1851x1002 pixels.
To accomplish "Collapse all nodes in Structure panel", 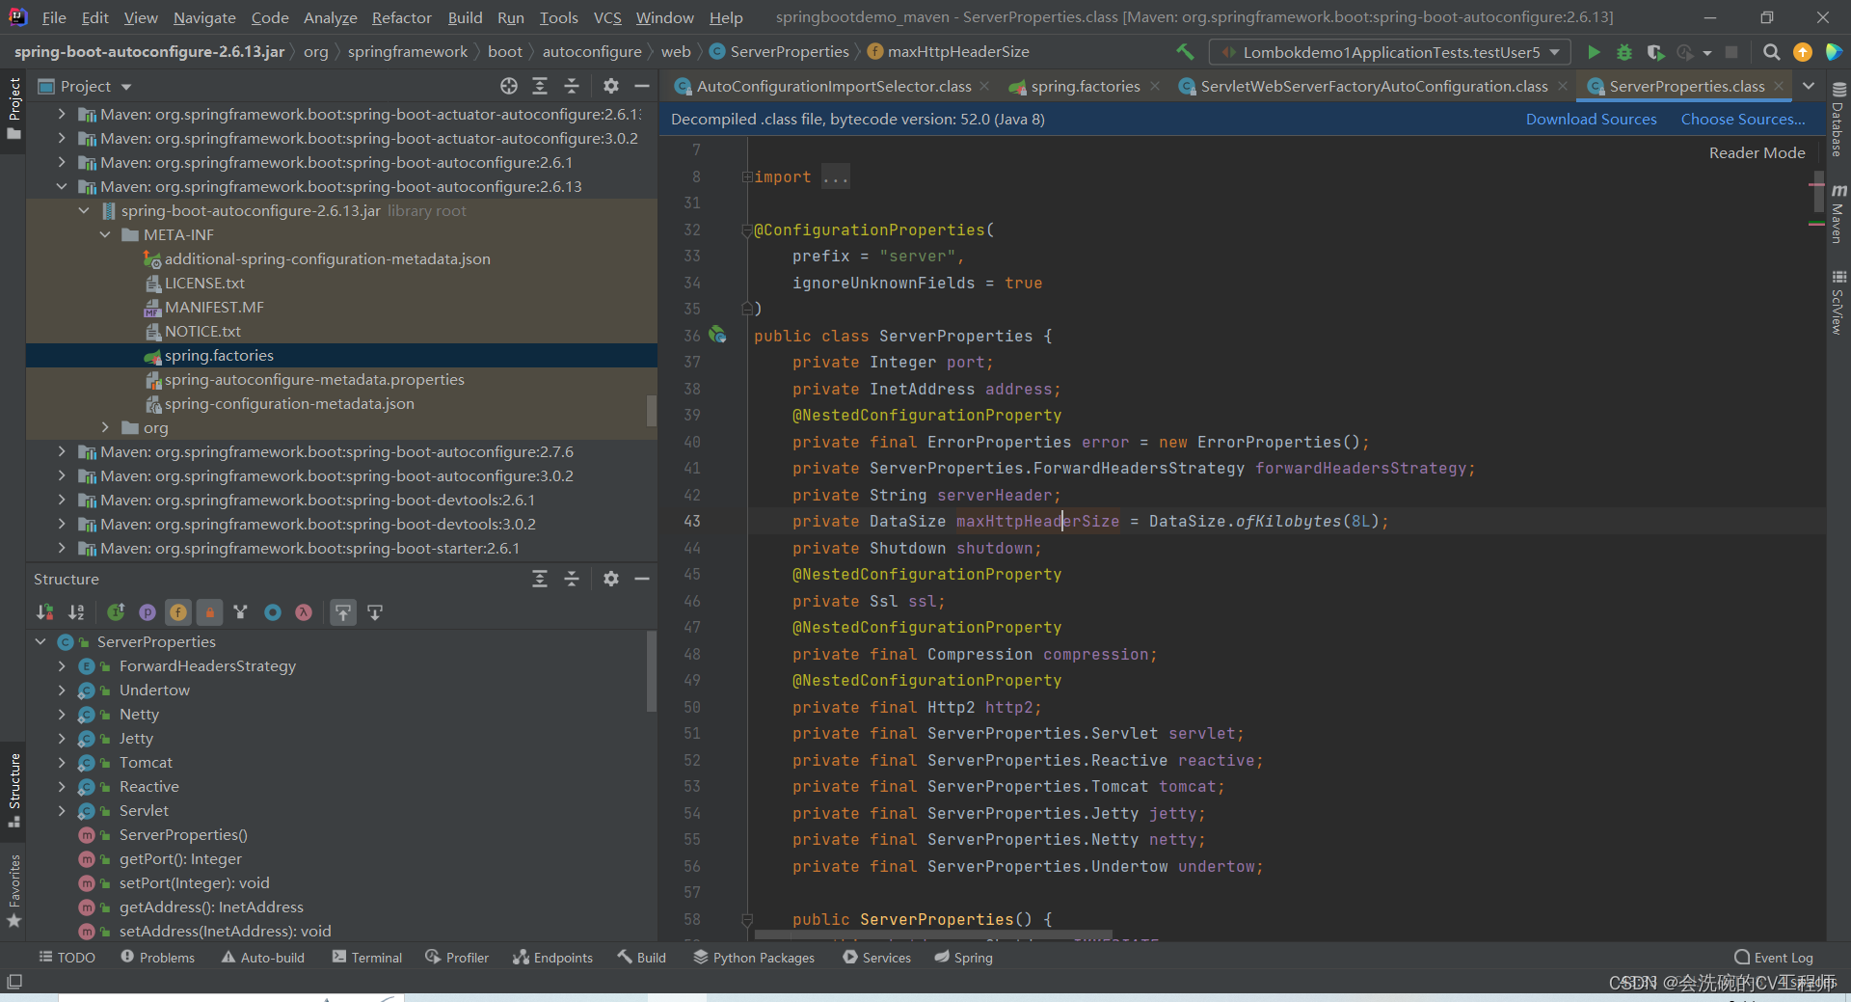I will pyautogui.click(x=571, y=579).
